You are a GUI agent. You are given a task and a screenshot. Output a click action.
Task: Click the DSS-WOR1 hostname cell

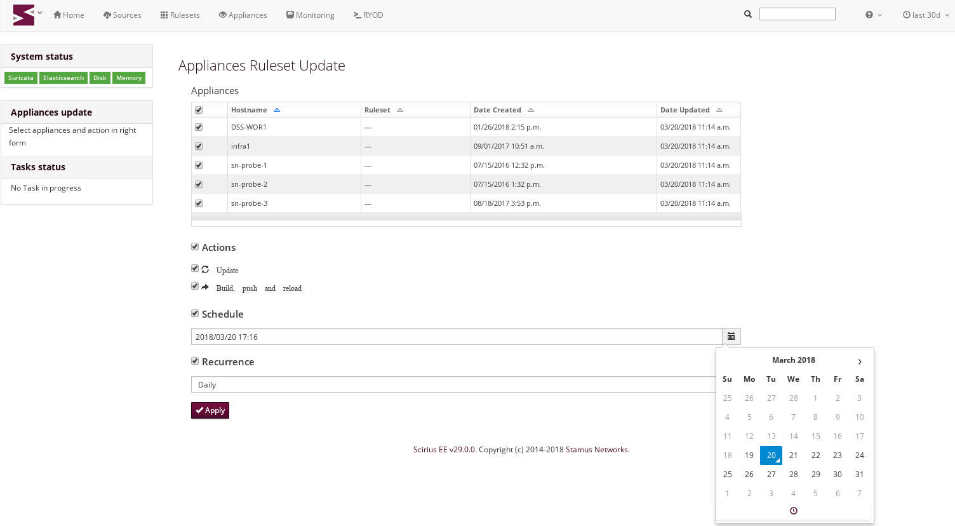tap(294, 127)
